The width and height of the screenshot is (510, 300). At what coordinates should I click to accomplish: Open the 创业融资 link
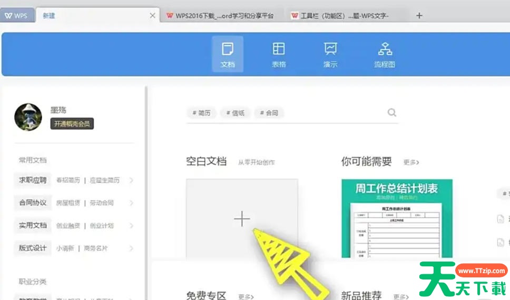click(68, 226)
